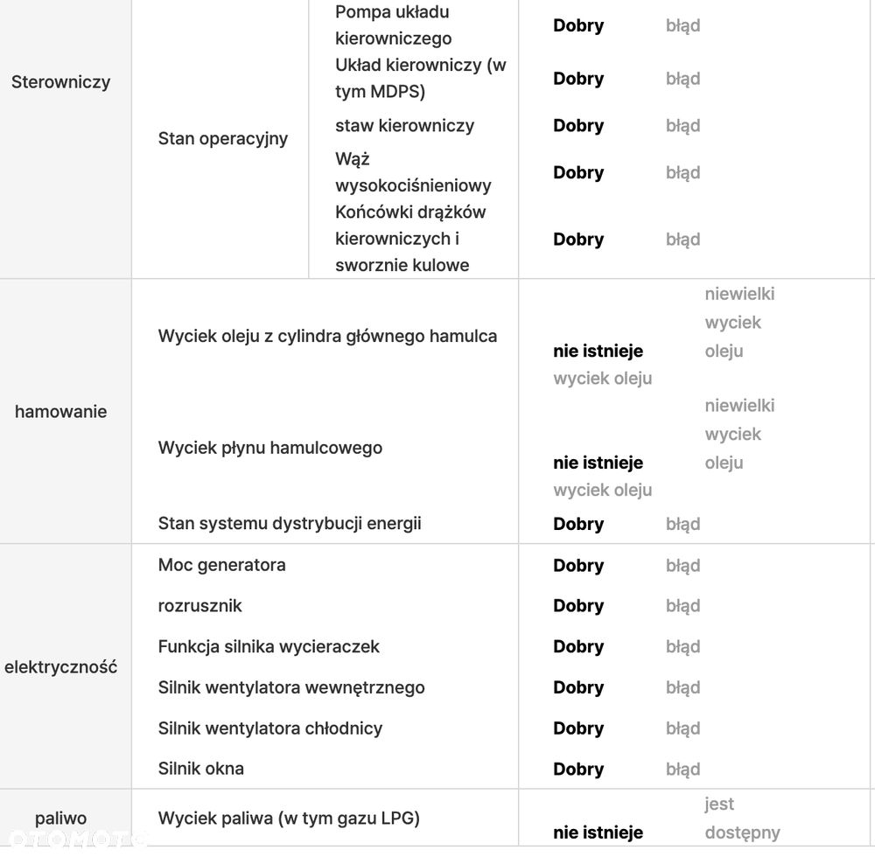Select "błąd" for staw kierowniczy
Screen dimensions: 875x857
pyautogui.click(x=682, y=126)
